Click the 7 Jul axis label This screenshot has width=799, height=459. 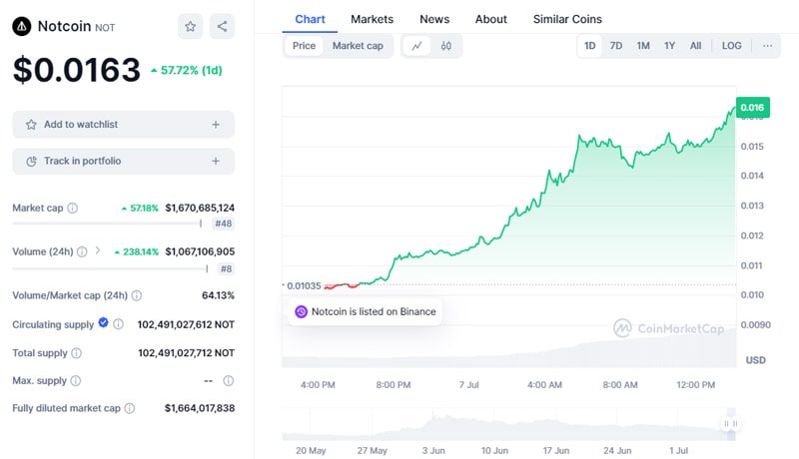(468, 385)
